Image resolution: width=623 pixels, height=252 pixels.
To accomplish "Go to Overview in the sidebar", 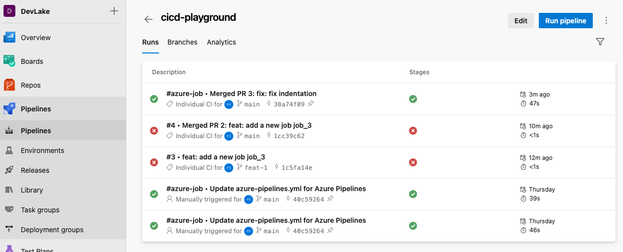I will tap(35, 38).
